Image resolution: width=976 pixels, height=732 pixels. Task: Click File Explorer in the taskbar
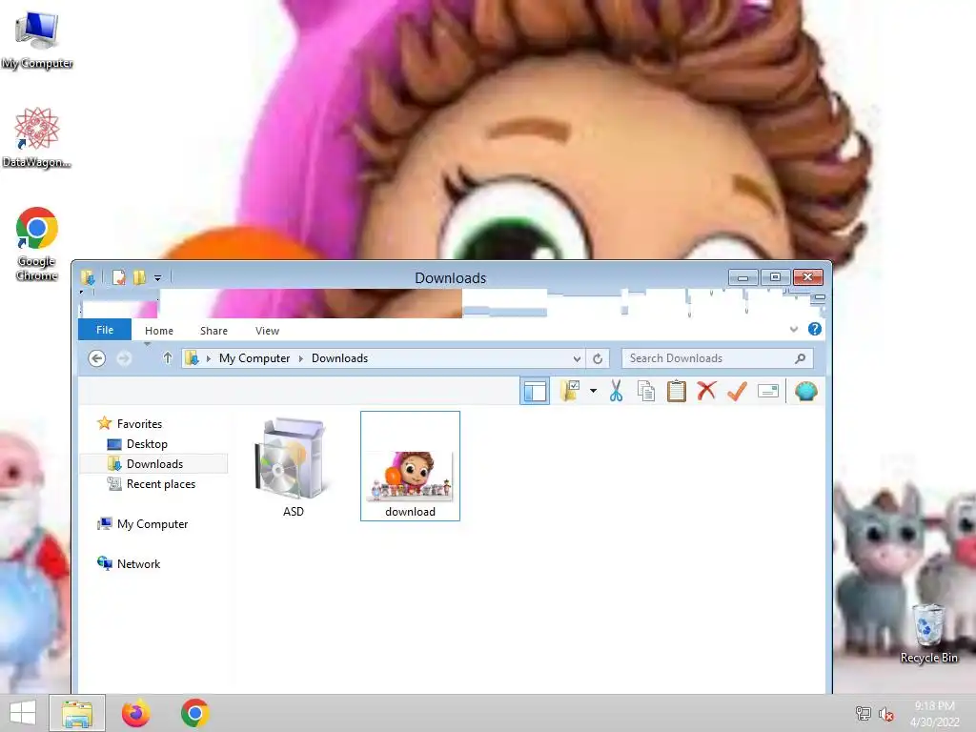pos(77,713)
